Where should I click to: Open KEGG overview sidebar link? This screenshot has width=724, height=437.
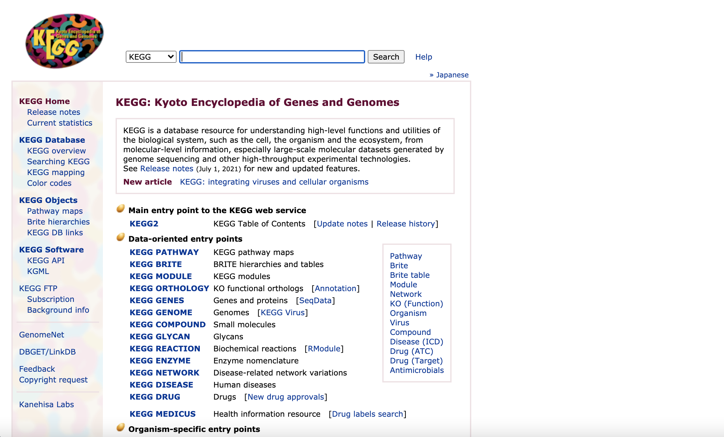coord(57,151)
